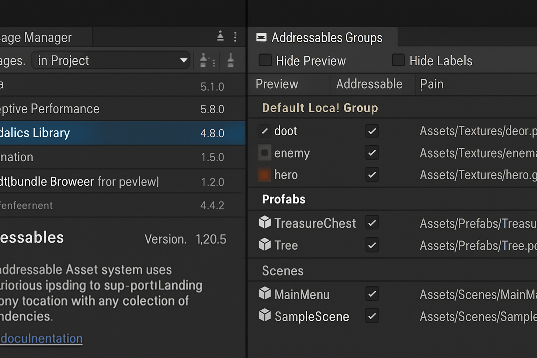Image resolution: width=537 pixels, height=358 pixels.
Task: Click the Assets/Scenes/Sample path cell
Action: point(478,316)
